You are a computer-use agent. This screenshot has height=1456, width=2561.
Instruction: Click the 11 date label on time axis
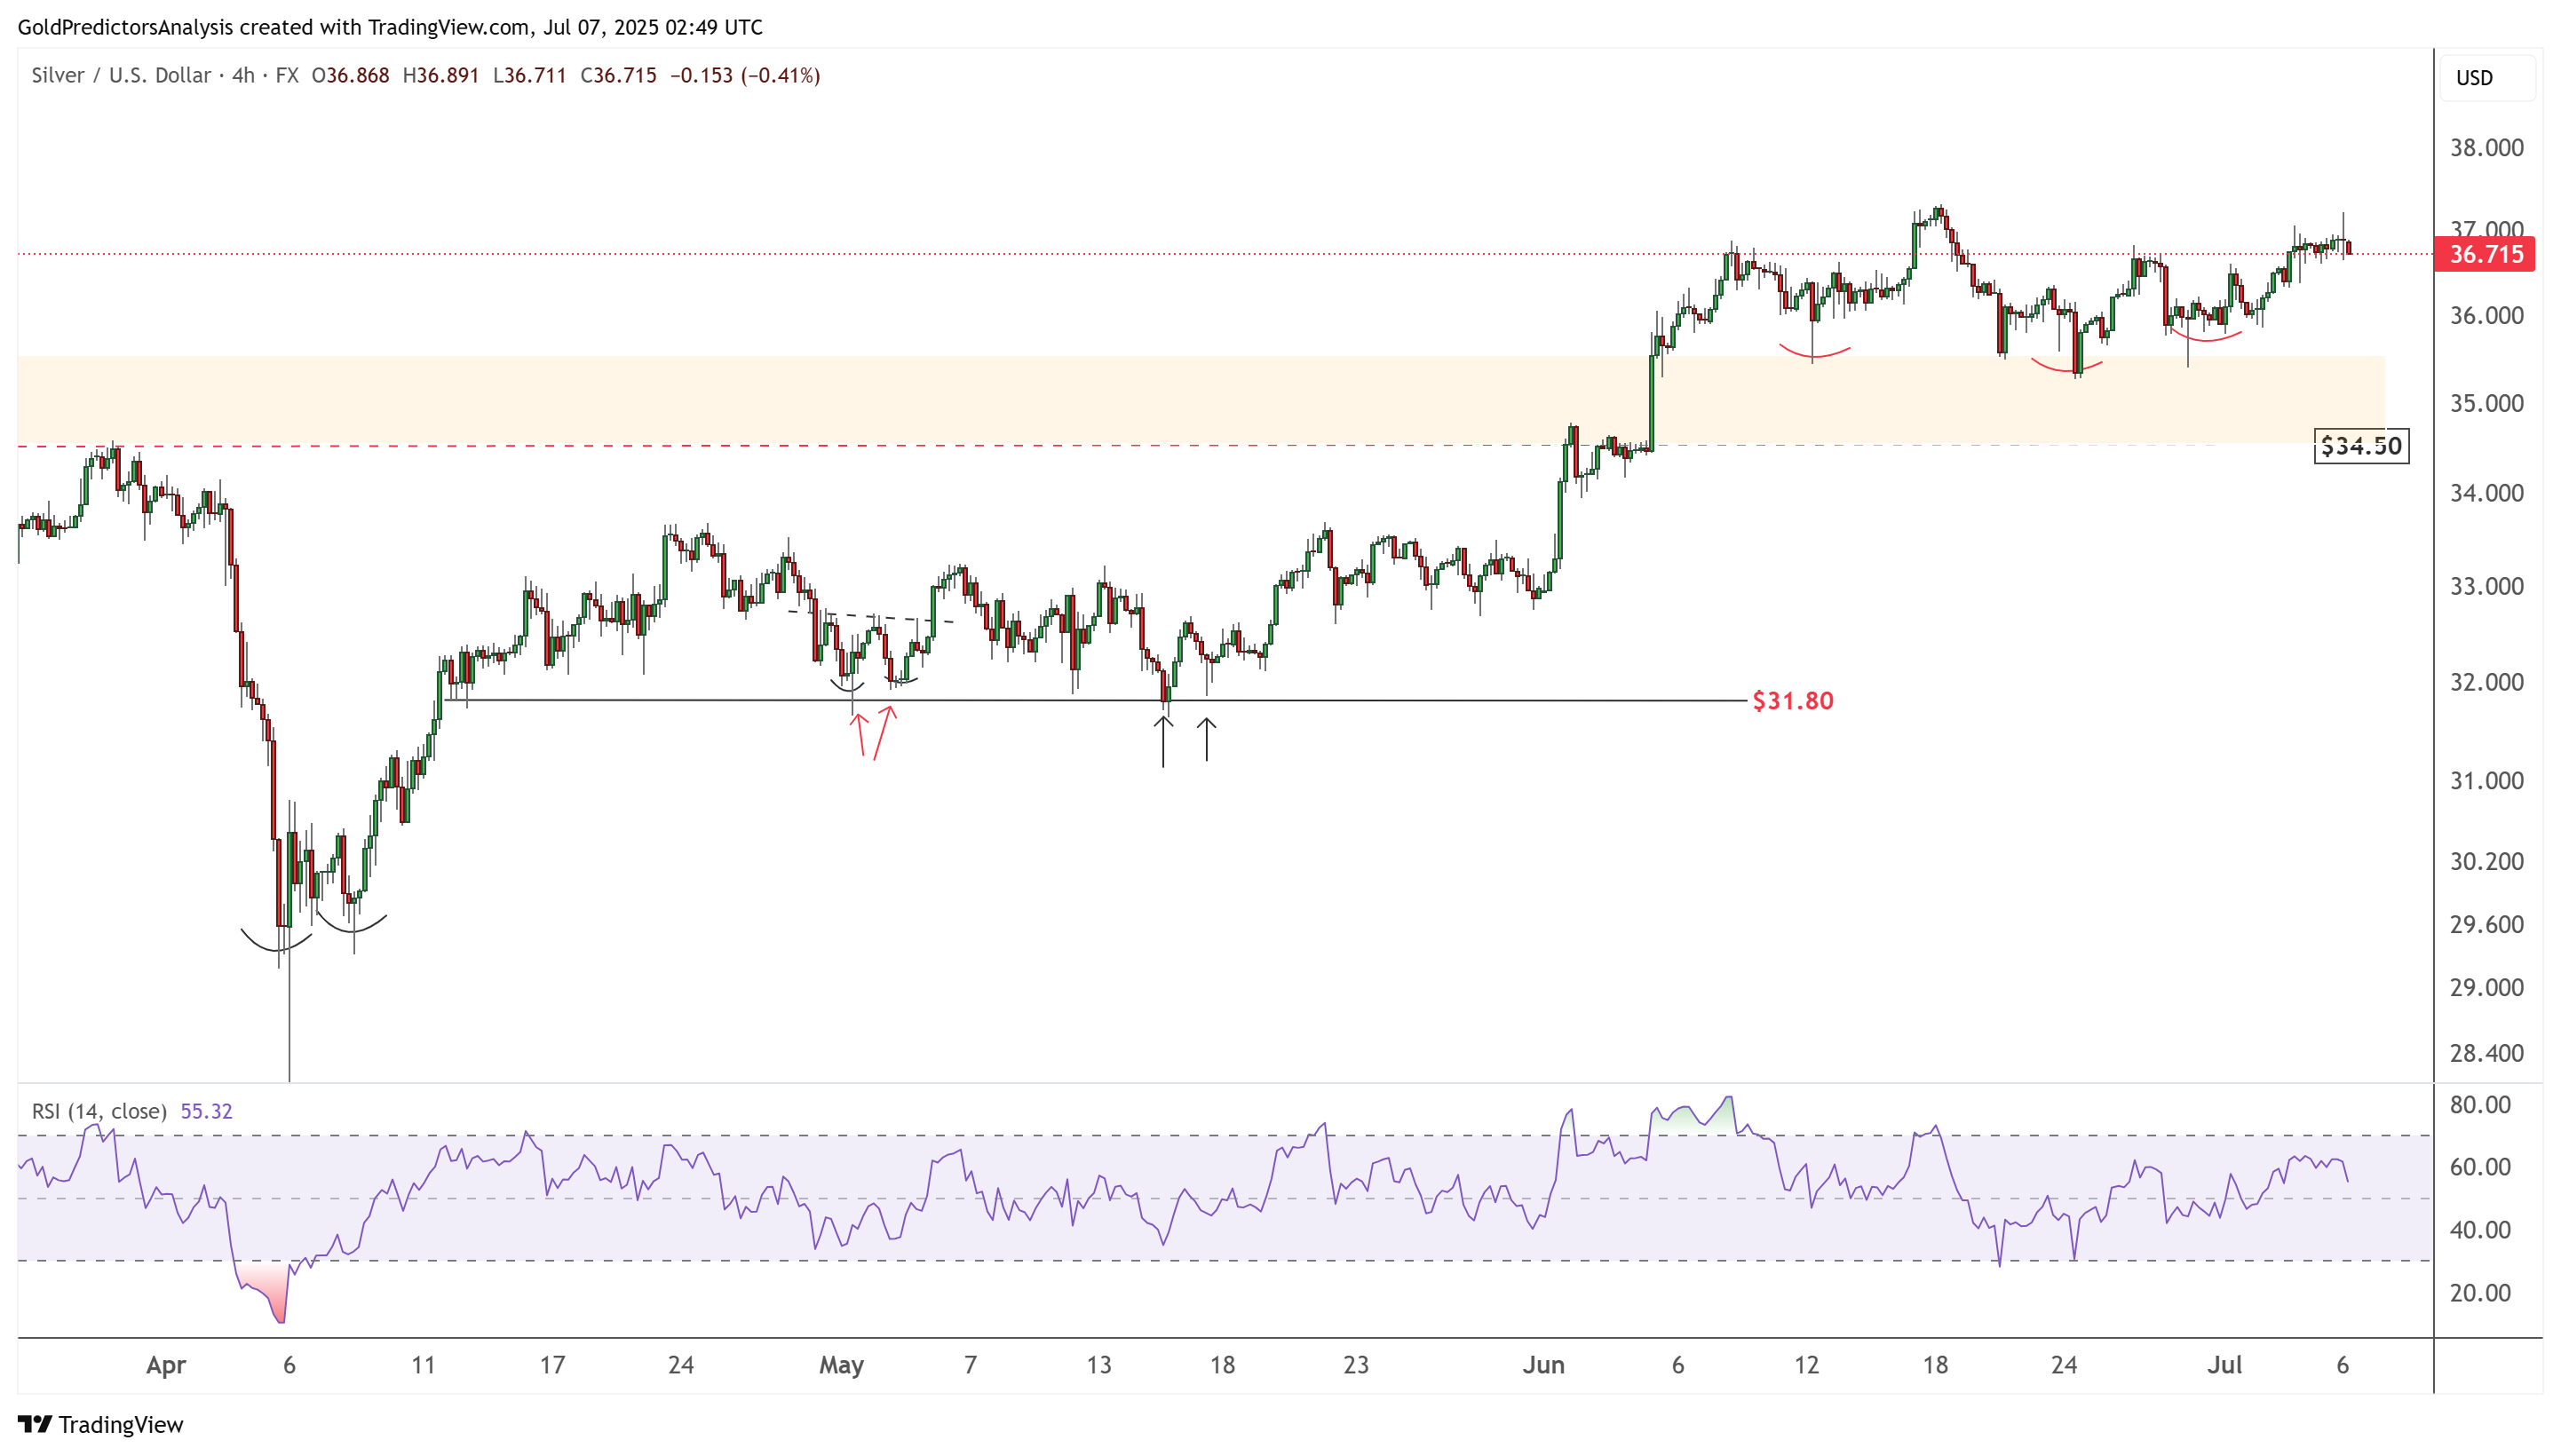(x=423, y=1366)
